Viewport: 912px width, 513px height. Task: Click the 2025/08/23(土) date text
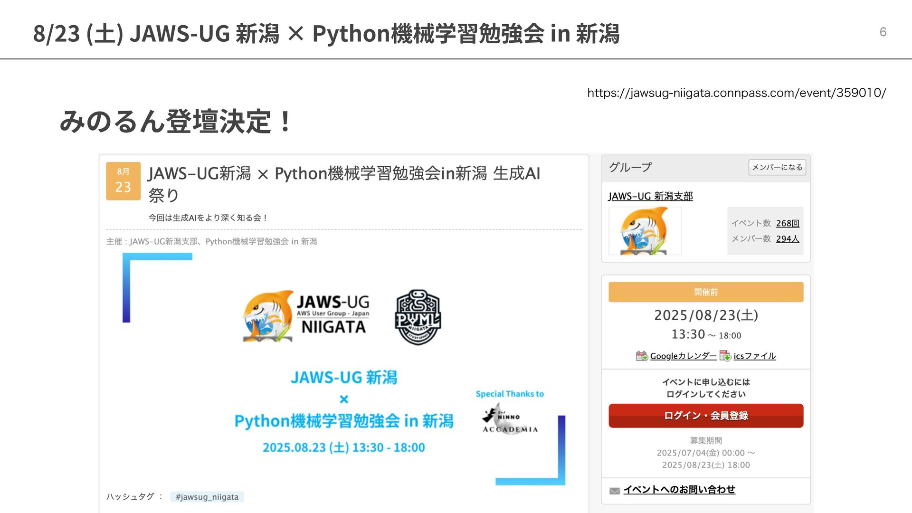(706, 315)
